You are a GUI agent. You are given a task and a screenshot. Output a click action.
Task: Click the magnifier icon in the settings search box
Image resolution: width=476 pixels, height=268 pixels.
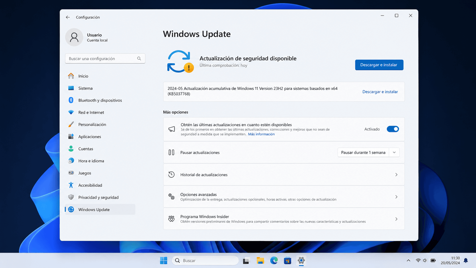point(139,58)
